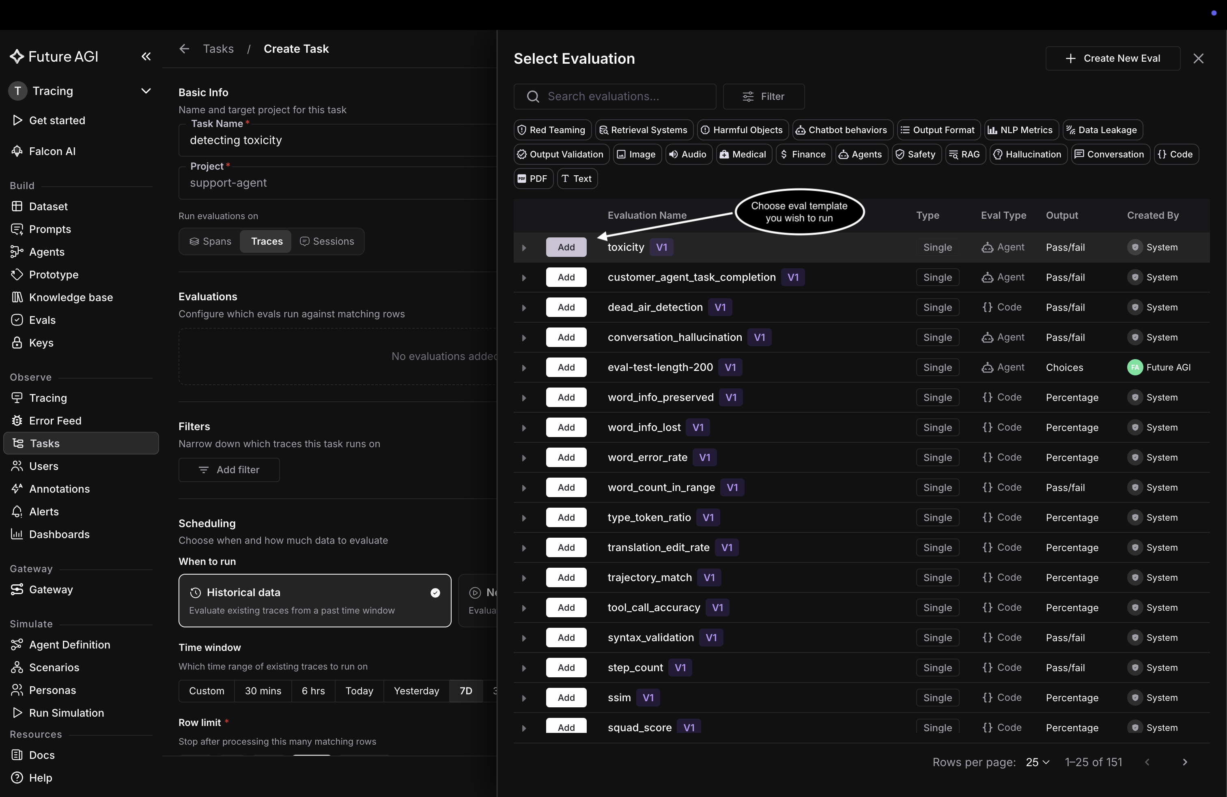Open the Filter button
The width and height of the screenshot is (1227, 797).
[764, 97]
